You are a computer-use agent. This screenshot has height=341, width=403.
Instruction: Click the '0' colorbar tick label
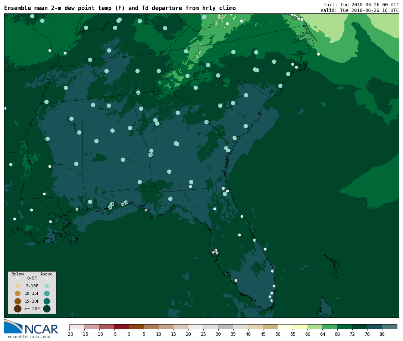coord(129,334)
